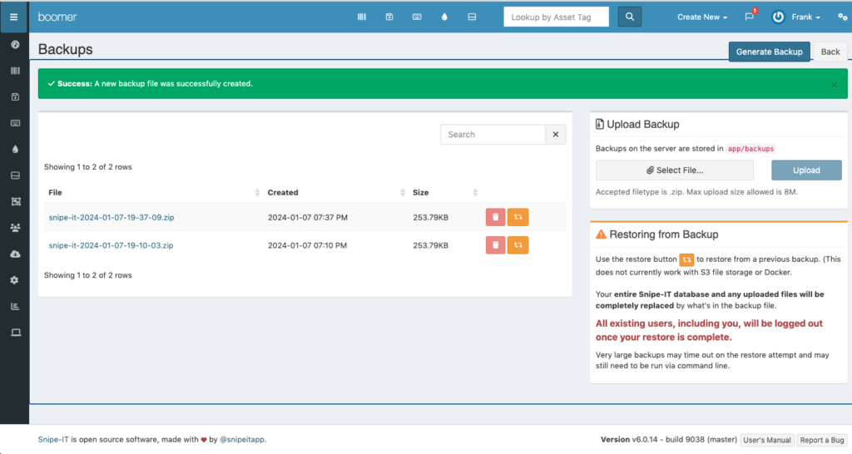Click Select File... button

coord(674,170)
